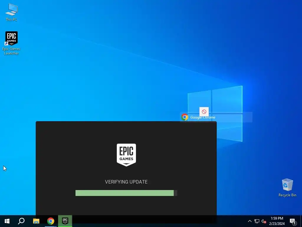Open File Explorer from the taskbar
This screenshot has height=227, width=302.
pos(36,221)
